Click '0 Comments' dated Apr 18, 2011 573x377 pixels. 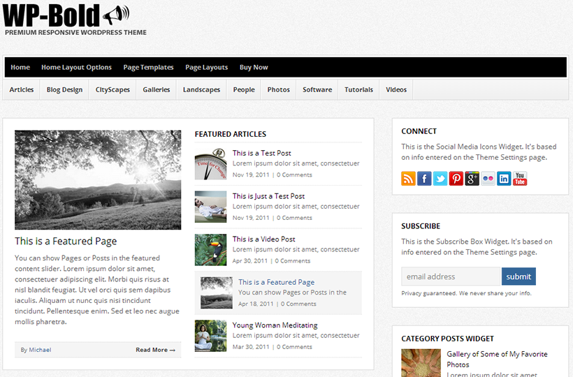coord(298,304)
